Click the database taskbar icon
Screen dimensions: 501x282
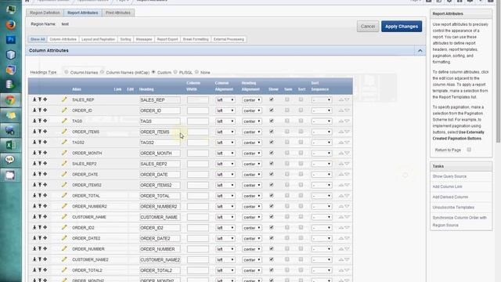(x=10, y=85)
